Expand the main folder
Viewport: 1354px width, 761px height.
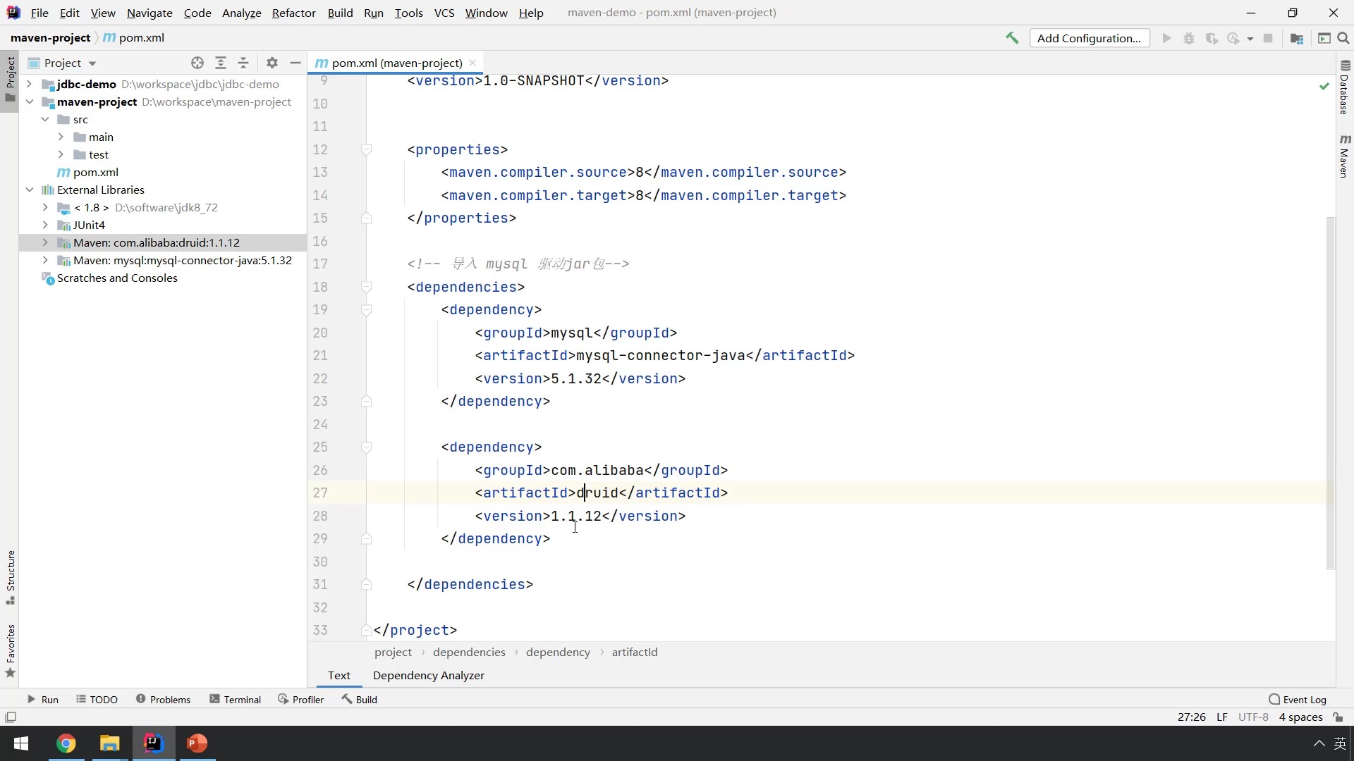[61, 137]
